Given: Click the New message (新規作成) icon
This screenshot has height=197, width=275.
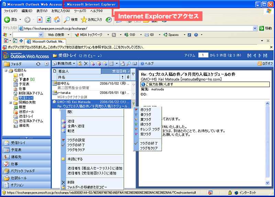Looking at the screenshot, I should pyautogui.click(x=55, y=64).
